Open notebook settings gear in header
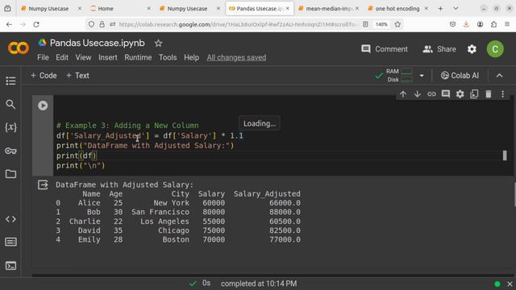The image size is (516, 290). 472,49
